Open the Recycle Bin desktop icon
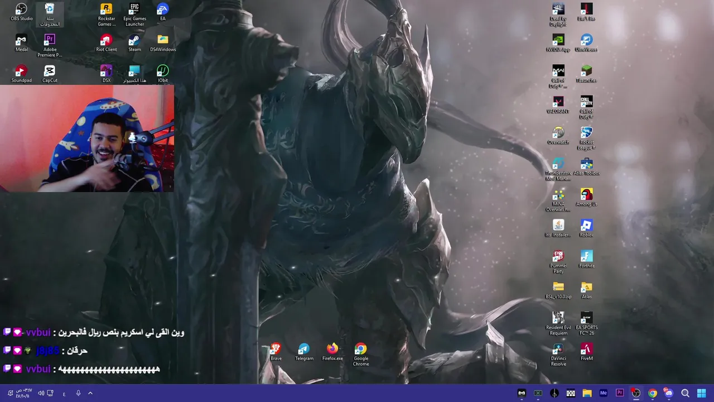The width and height of the screenshot is (714, 402). (x=50, y=15)
